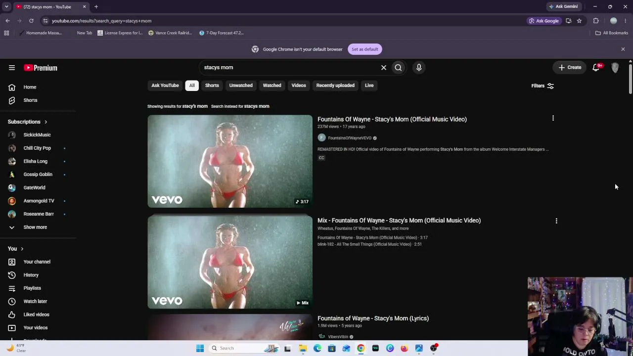Open File Explorer from the taskbar
The width and height of the screenshot is (633, 356).
(303, 348)
